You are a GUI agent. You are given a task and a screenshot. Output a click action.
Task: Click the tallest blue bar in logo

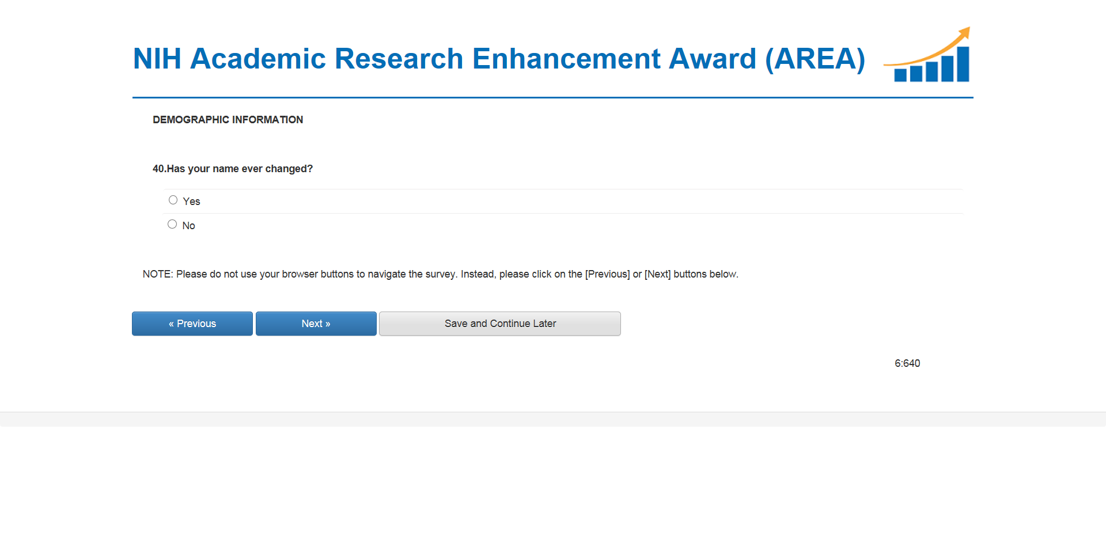(x=963, y=64)
